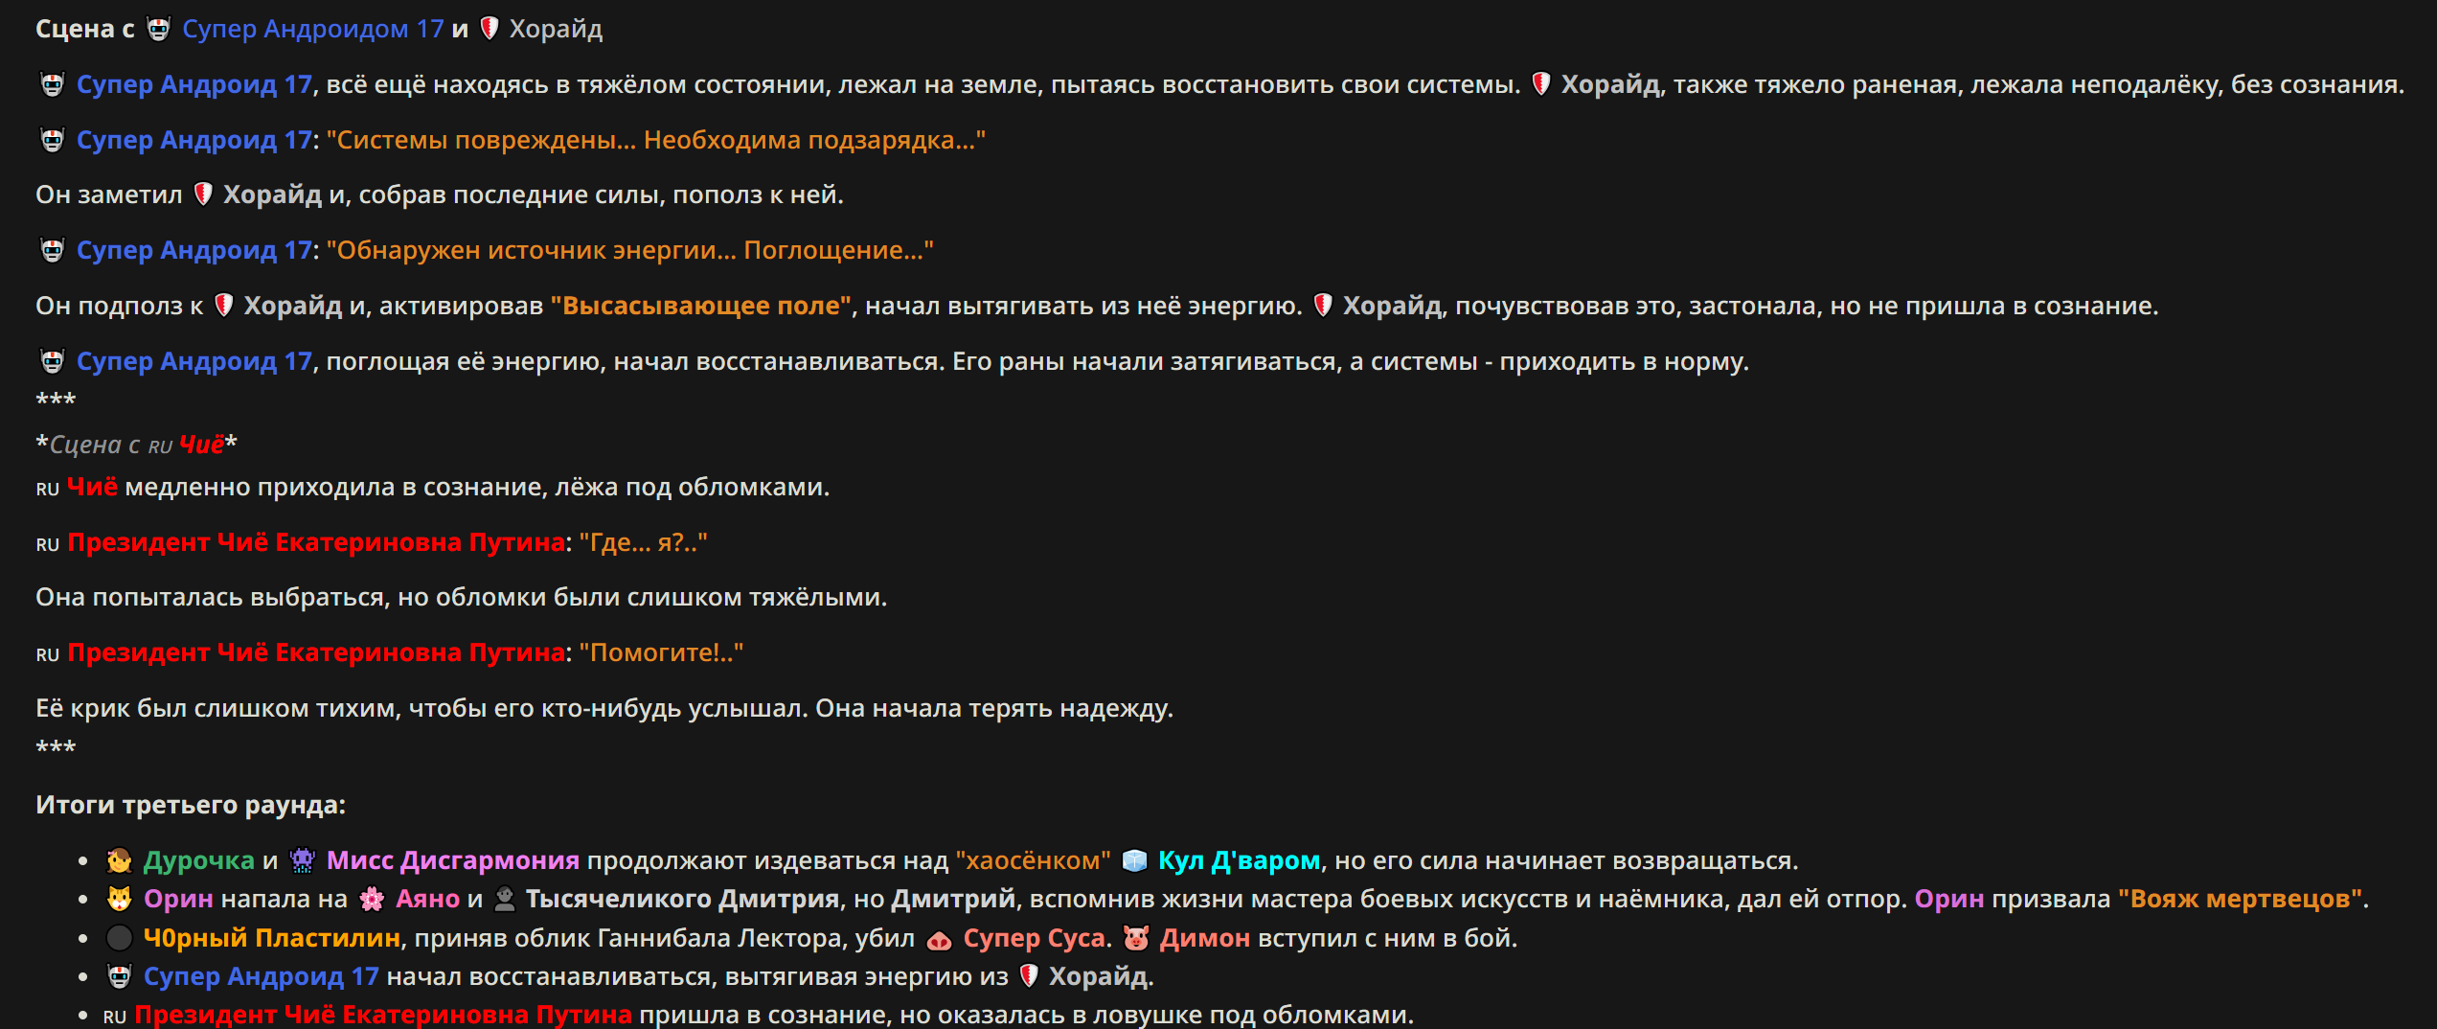Click the RU flag before "Чиё медленно приходила"
This screenshot has height=1029, width=2437.
click(x=48, y=489)
